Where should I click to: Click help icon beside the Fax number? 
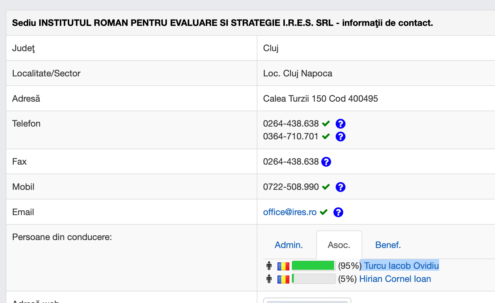click(x=326, y=162)
